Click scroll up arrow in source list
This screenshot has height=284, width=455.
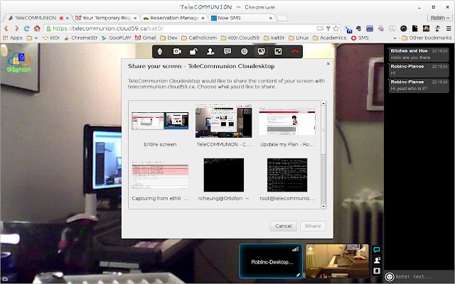click(x=323, y=104)
